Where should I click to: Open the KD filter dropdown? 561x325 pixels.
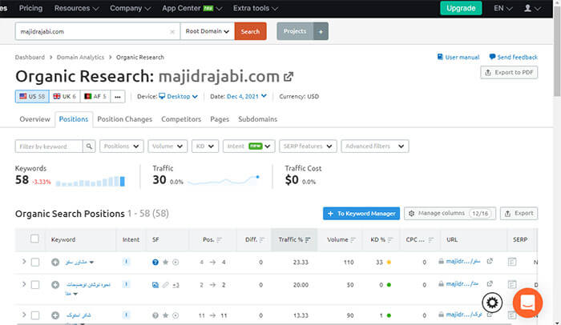pyautogui.click(x=205, y=146)
